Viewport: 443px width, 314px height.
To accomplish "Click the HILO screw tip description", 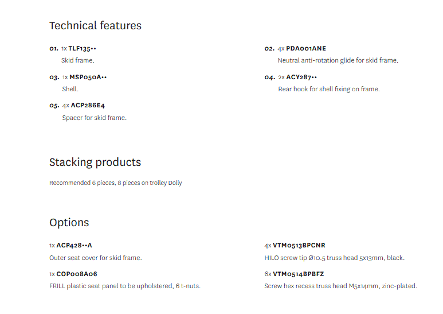I will pos(335,258).
